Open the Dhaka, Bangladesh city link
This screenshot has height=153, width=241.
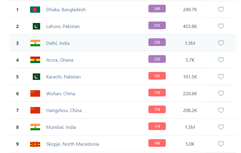pyautogui.click(x=66, y=10)
